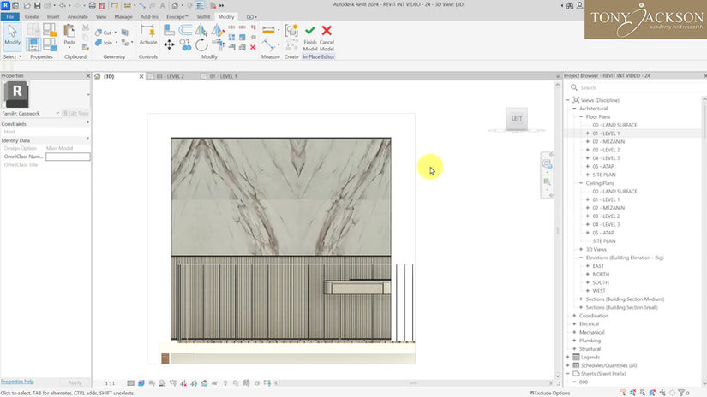Click the vertical scrollbar of the 3D view

(558, 229)
